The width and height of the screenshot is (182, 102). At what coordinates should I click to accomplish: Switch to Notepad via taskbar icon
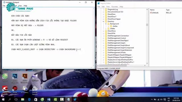click(68, 99)
